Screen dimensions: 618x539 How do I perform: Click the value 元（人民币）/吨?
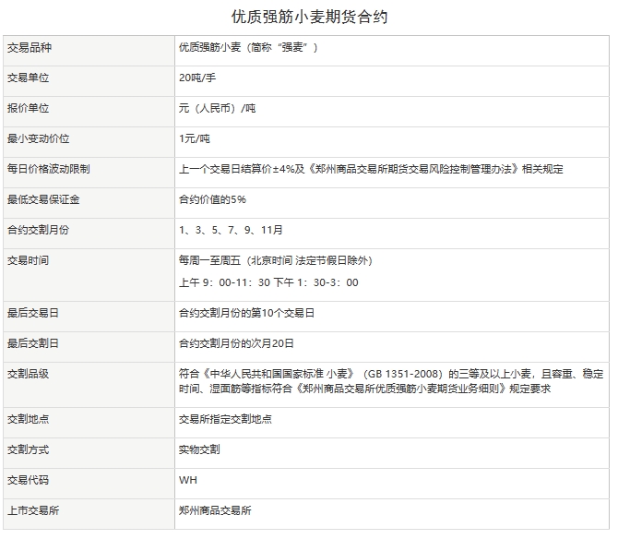click(217, 108)
